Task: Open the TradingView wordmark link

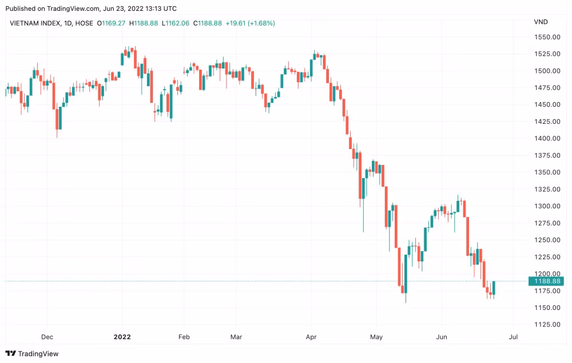Action: [38, 353]
